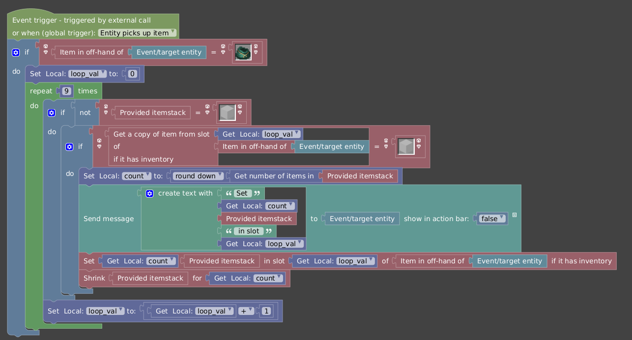Select 'Provided itemstack' inside the create text block

(258, 219)
